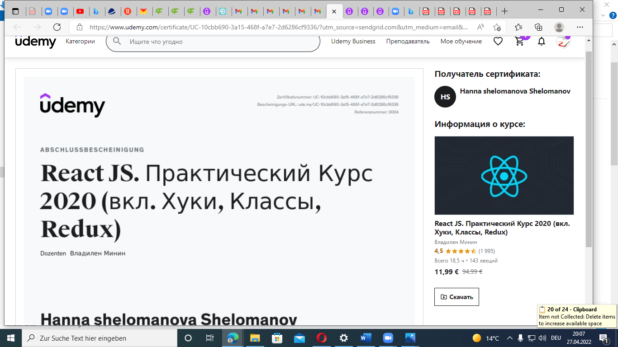Open the Категории menu
The height and width of the screenshot is (347, 618).
tap(80, 41)
